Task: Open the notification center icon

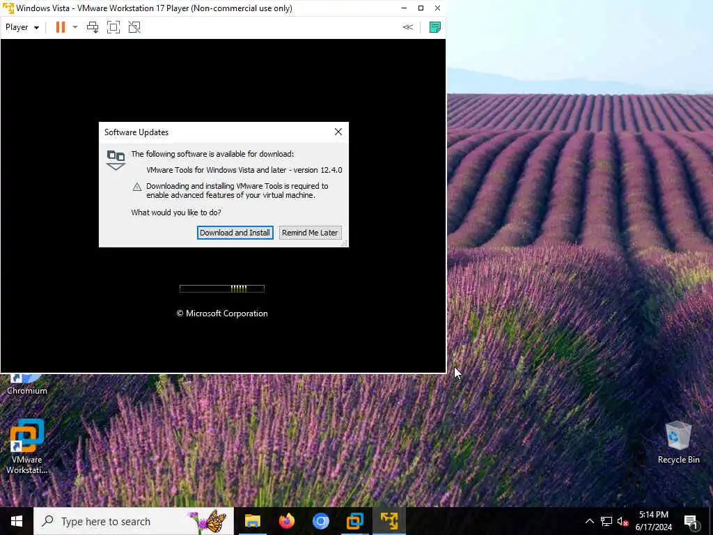Action: click(x=691, y=521)
